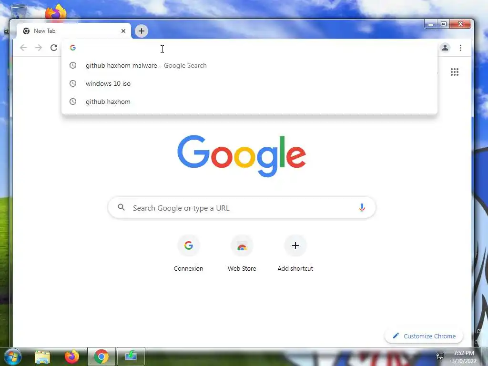488x366 pixels.
Task: Open the Web Store shortcut
Action: (x=242, y=254)
